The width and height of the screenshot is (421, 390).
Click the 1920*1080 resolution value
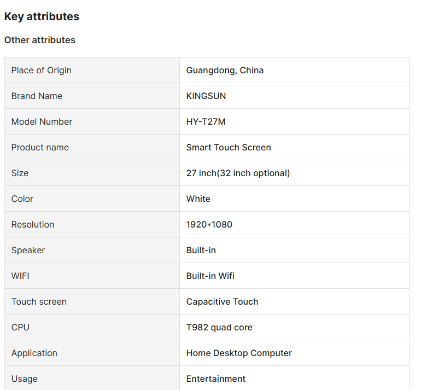[209, 224]
